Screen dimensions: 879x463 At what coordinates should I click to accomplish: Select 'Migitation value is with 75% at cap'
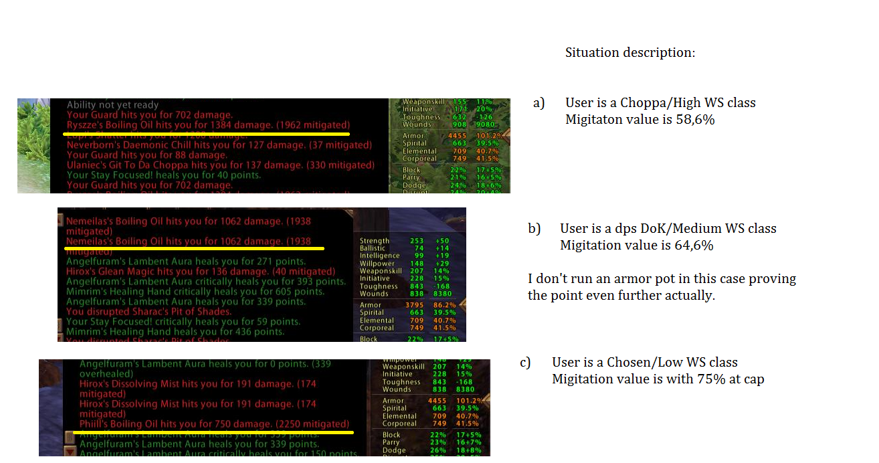click(x=658, y=379)
